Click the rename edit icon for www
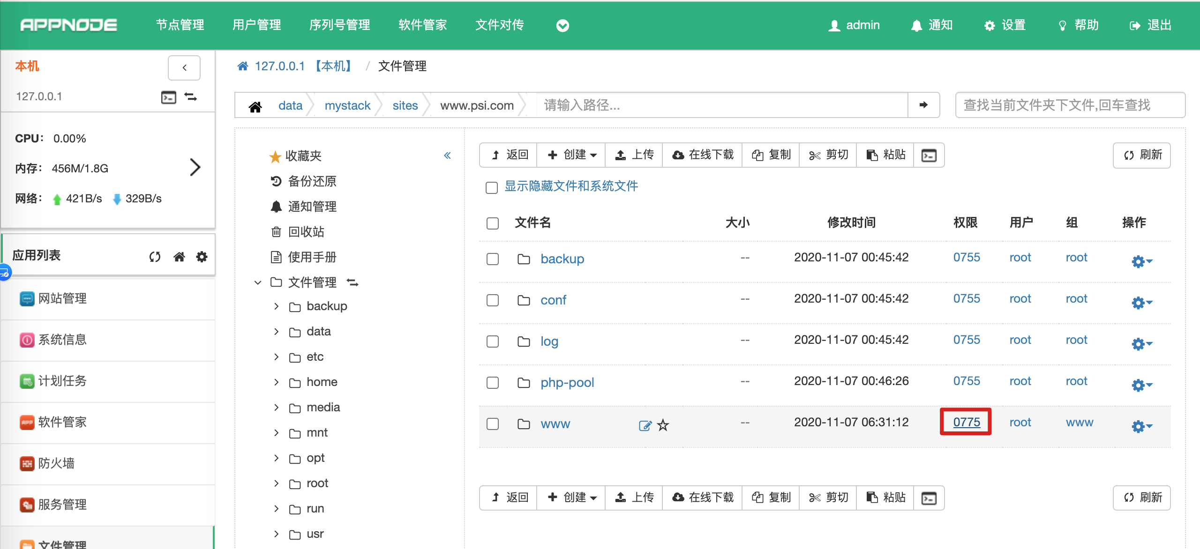Viewport: 1200px width, 549px height. [x=645, y=425]
